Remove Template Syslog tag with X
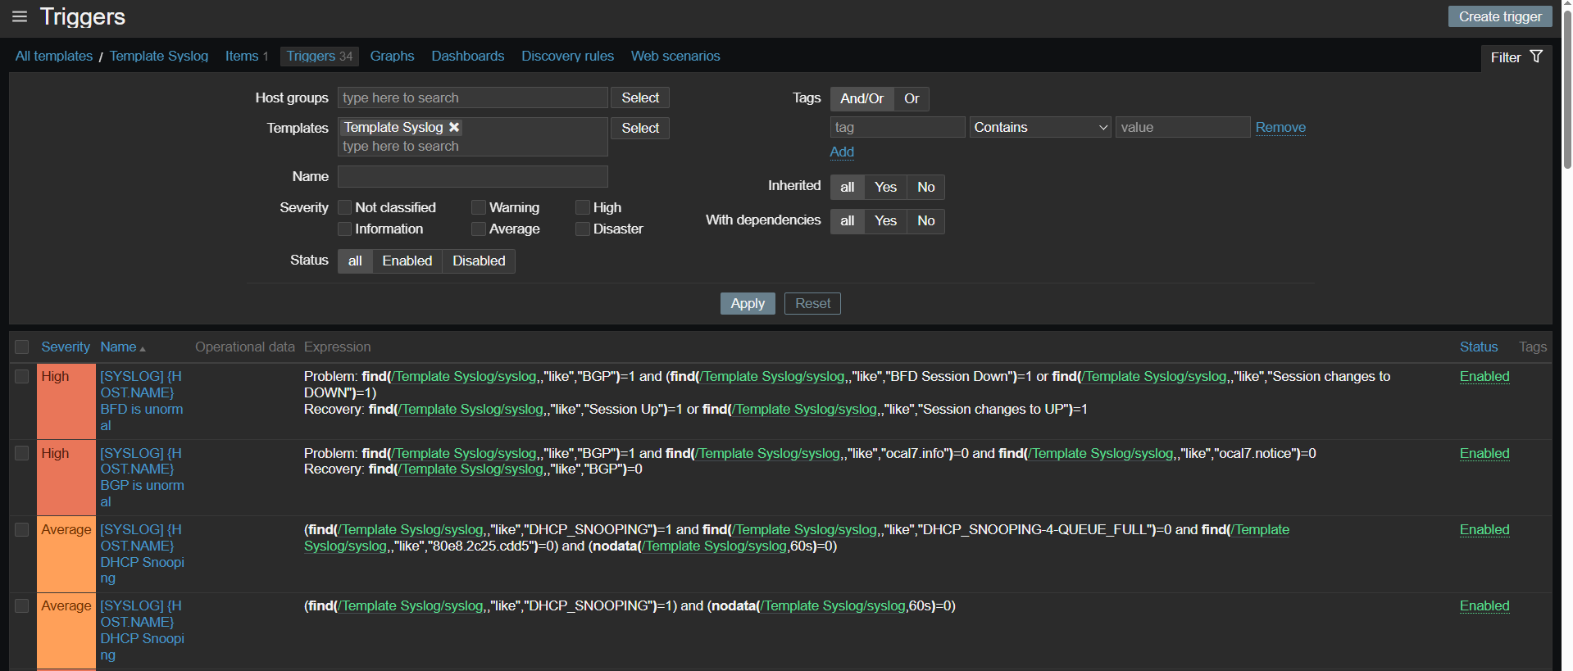 coord(454,127)
